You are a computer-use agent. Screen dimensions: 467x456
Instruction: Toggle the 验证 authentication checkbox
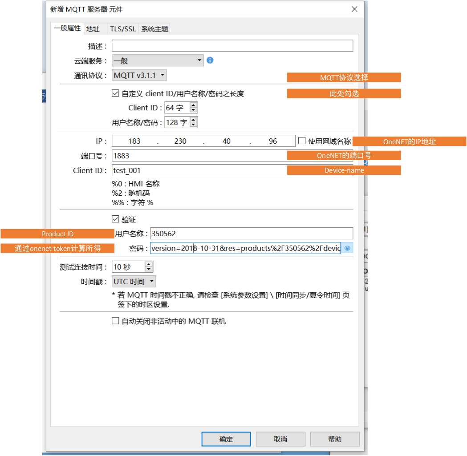click(x=115, y=219)
